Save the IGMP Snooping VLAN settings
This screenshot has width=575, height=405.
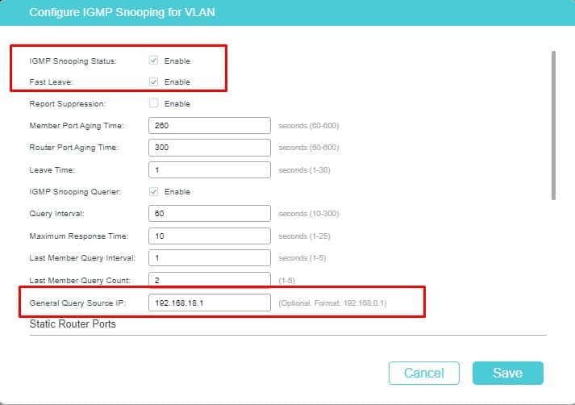[508, 373]
